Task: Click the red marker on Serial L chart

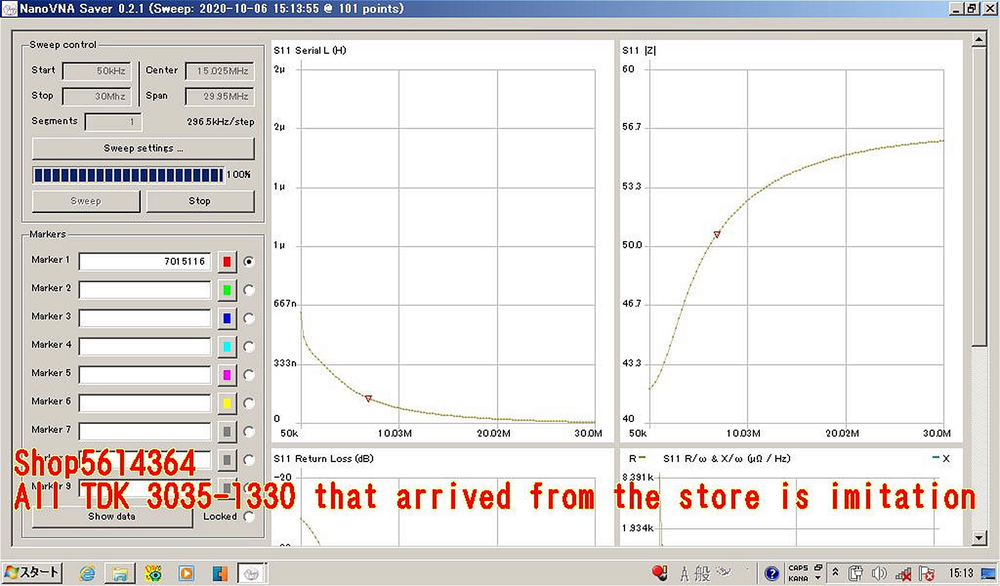Action: tap(368, 398)
